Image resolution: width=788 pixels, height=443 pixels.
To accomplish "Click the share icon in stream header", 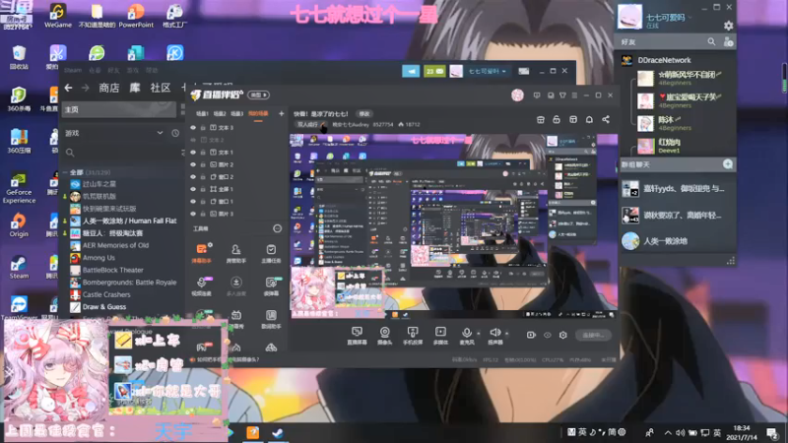I will (606, 119).
